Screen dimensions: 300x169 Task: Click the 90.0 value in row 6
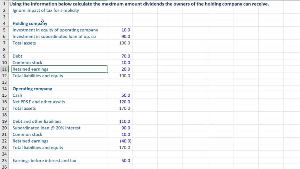click(x=126, y=37)
